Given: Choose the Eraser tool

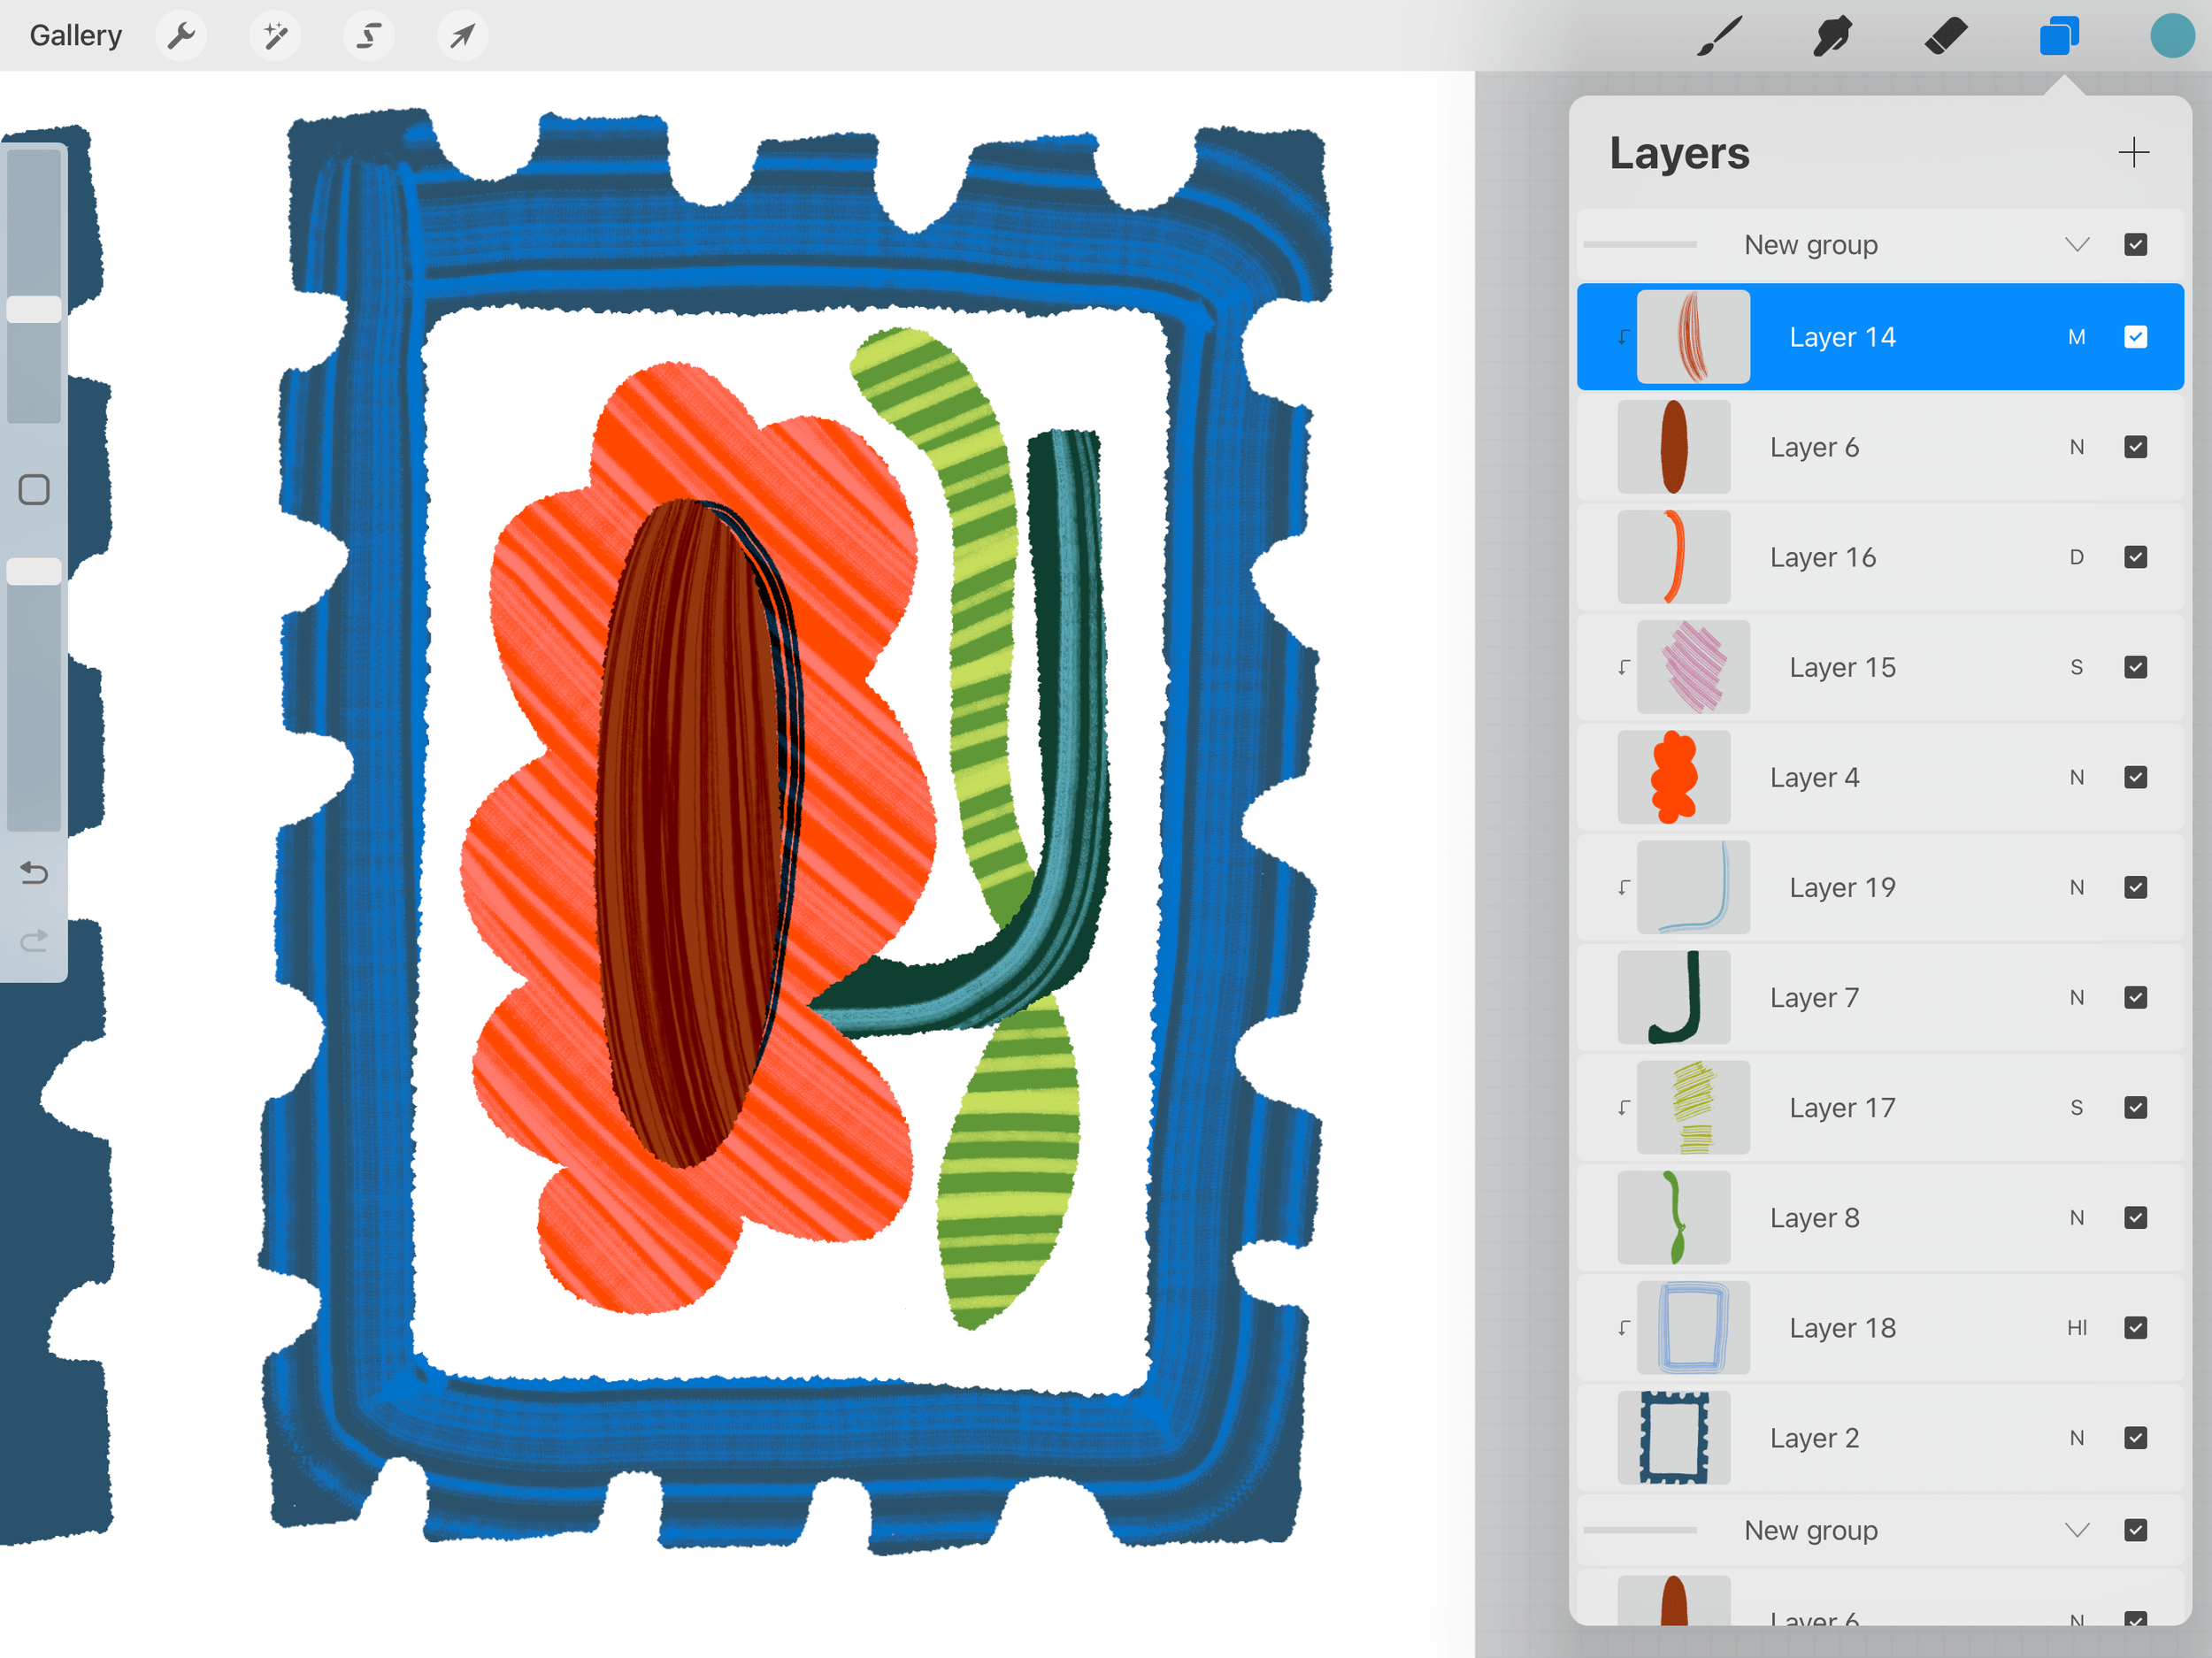Looking at the screenshot, I should coord(1945,36).
